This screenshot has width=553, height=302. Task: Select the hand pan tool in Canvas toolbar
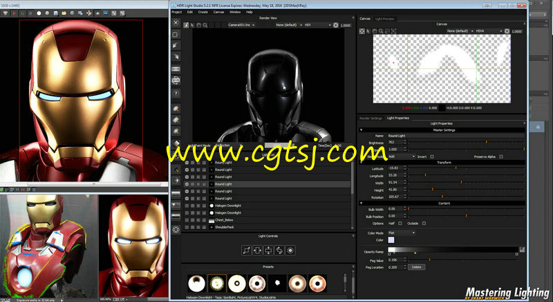click(x=375, y=31)
